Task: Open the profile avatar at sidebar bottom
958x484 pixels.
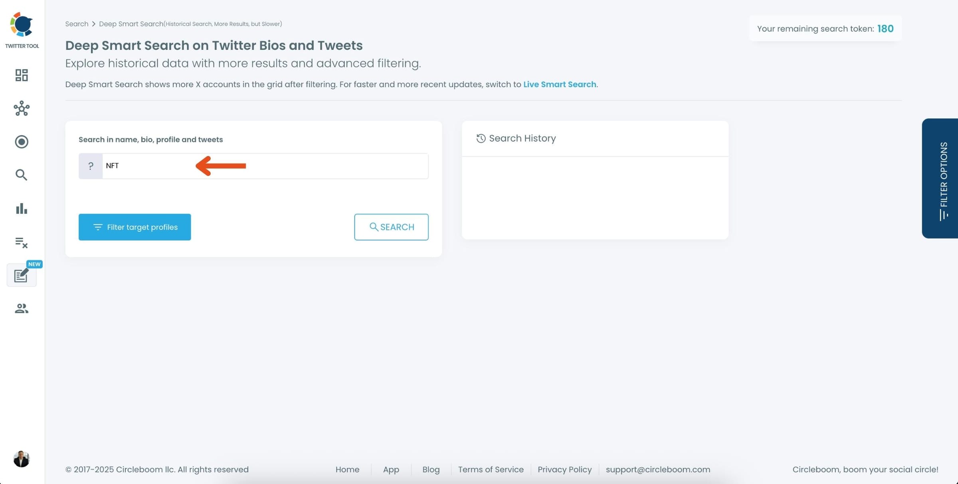Action: tap(21, 458)
